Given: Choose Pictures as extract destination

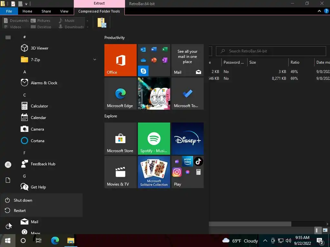Looking at the screenshot, I should [x=40, y=20].
